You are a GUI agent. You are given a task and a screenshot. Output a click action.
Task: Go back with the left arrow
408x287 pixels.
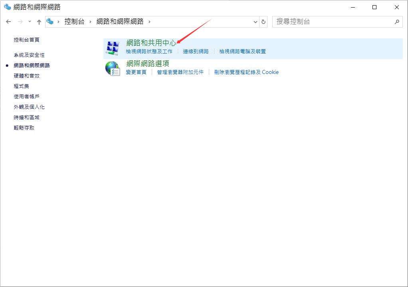pos(8,22)
